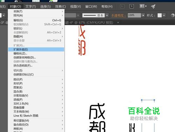Choose 栅格化(Z)... menu entry
Viewport: 175px width, 132px height.
[36, 53]
